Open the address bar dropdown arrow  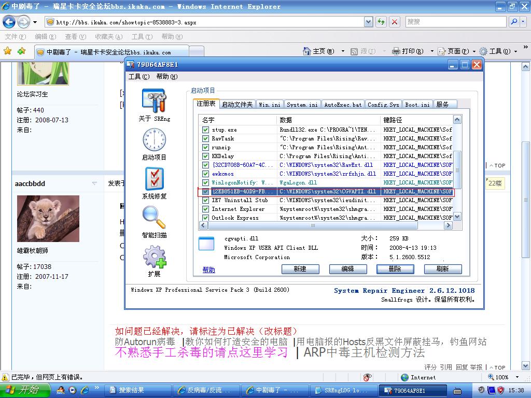point(369,22)
